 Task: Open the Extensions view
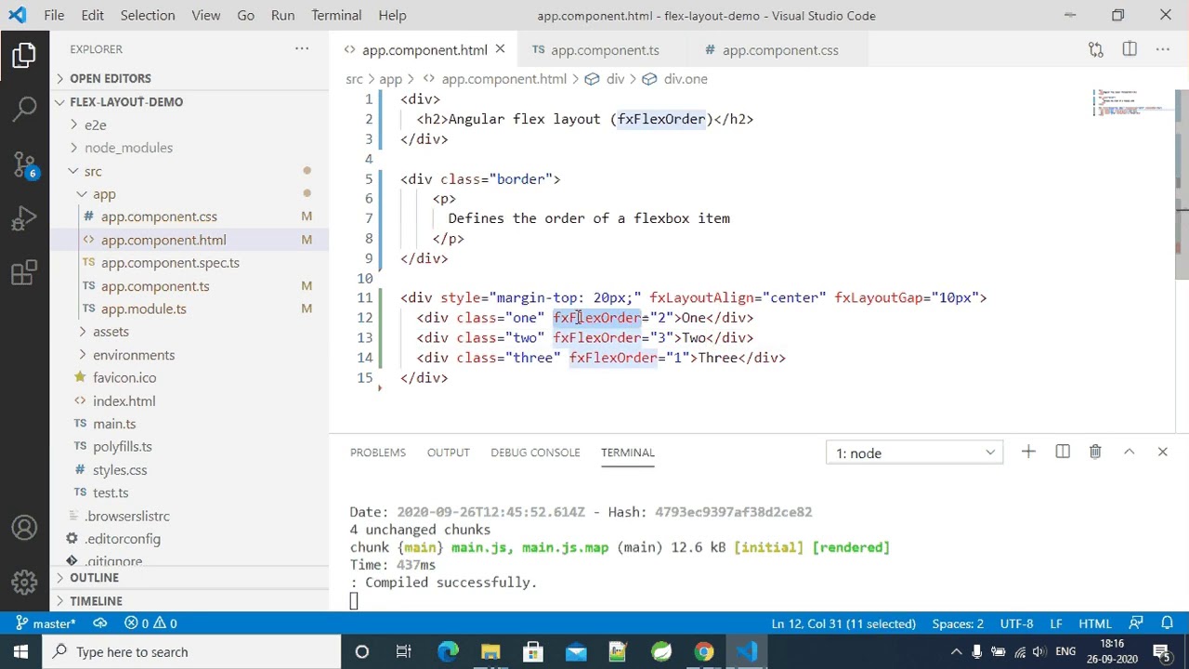tap(24, 273)
